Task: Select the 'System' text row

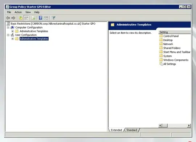Action: [x=167, y=56]
